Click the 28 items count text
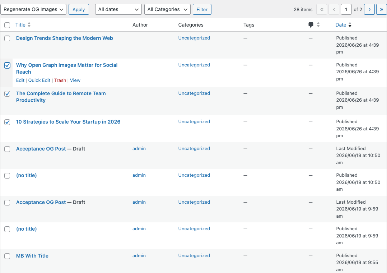The height and width of the screenshot is (273, 387). click(x=303, y=10)
